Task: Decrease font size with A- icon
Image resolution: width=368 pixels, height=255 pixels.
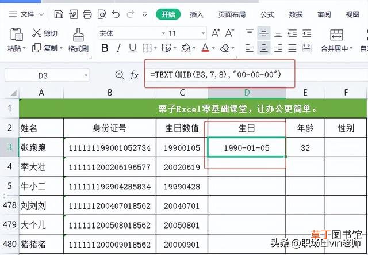Action: click(229, 33)
